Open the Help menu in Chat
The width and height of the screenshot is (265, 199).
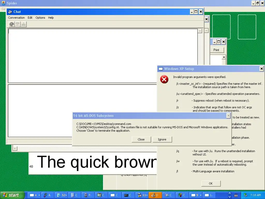(x=51, y=18)
